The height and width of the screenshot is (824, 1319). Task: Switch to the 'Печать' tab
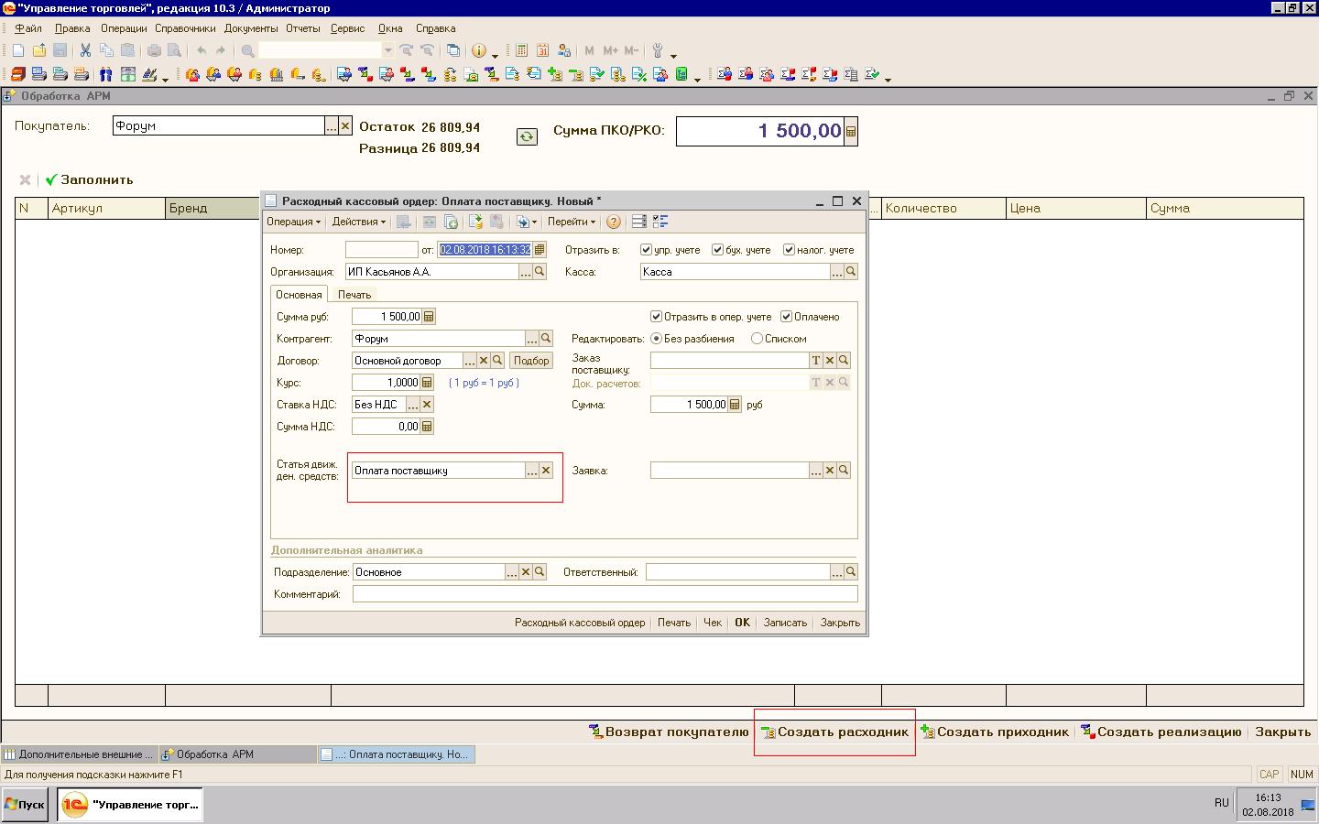(x=354, y=295)
